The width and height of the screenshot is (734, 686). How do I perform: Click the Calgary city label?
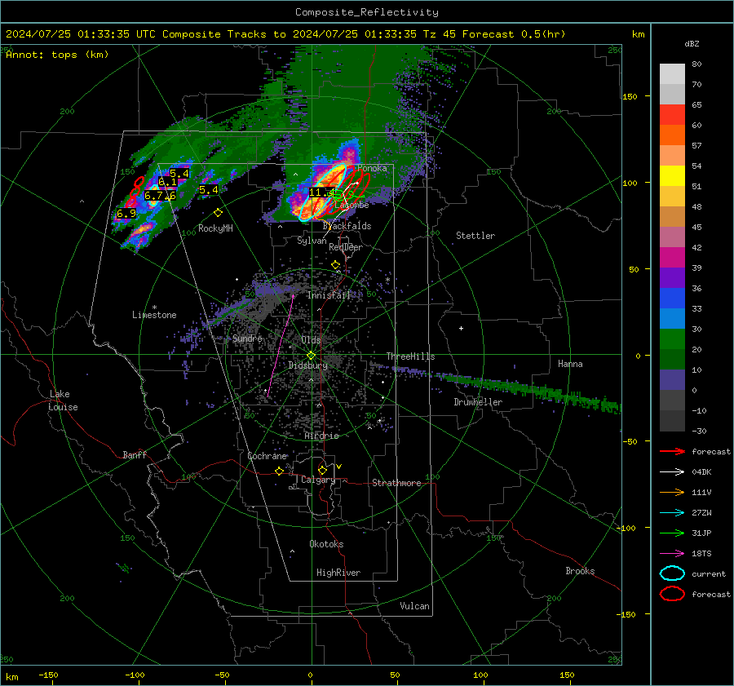[x=318, y=480]
